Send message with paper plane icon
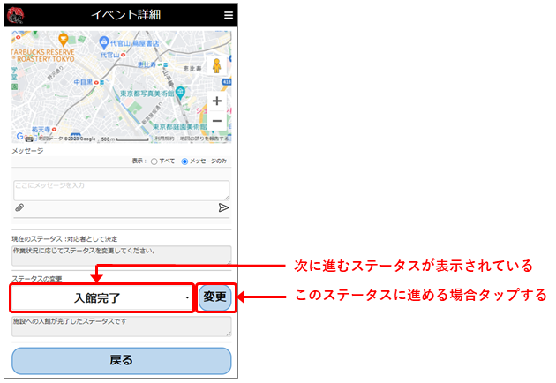 (x=223, y=208)
